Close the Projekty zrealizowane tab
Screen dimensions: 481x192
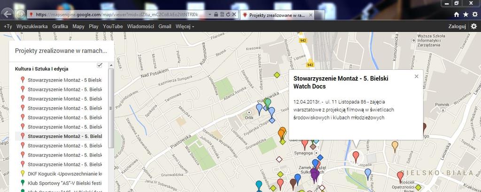point(310,15)
